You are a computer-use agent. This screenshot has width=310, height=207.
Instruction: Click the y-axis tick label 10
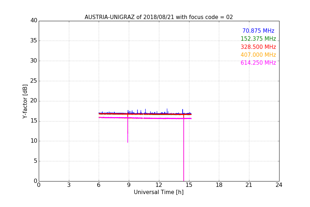[34, 141]
